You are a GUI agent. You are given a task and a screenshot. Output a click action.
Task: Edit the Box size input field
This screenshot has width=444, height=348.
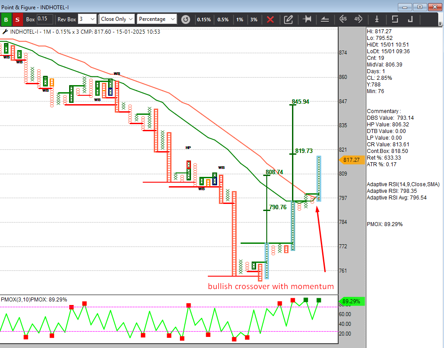[45, 19]
